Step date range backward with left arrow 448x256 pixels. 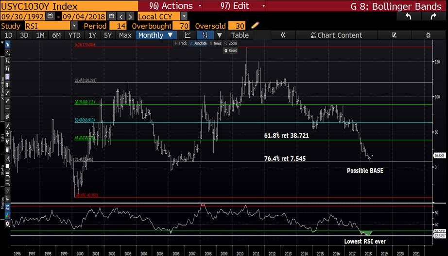pyautogui.click(x=121, y=16)
